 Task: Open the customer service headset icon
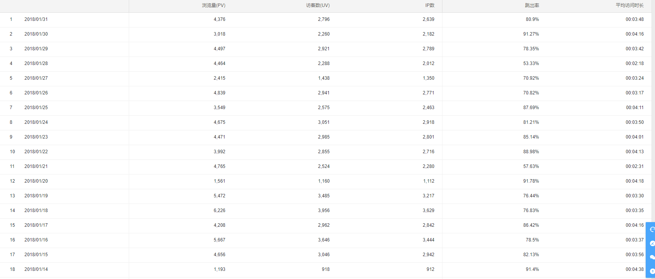652,229
